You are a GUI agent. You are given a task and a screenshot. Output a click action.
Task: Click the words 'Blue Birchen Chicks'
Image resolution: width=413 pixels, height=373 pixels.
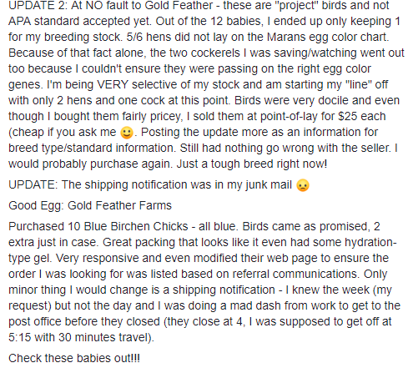pos(136,226)
